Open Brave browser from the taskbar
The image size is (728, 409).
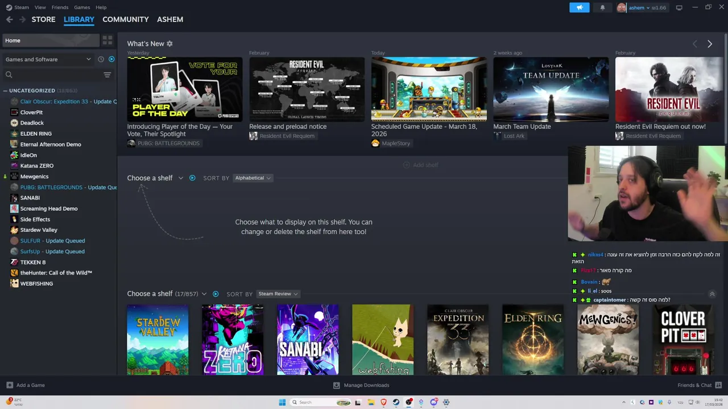pos(383,402)
